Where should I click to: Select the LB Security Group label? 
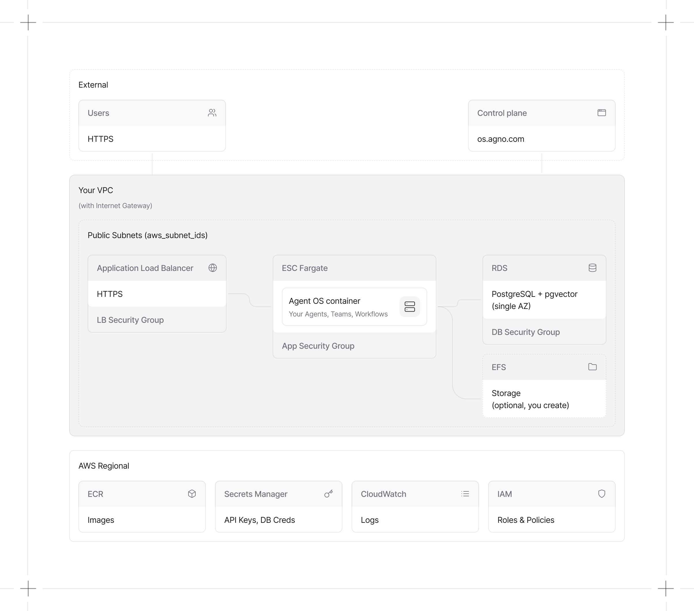click(130, 319)
